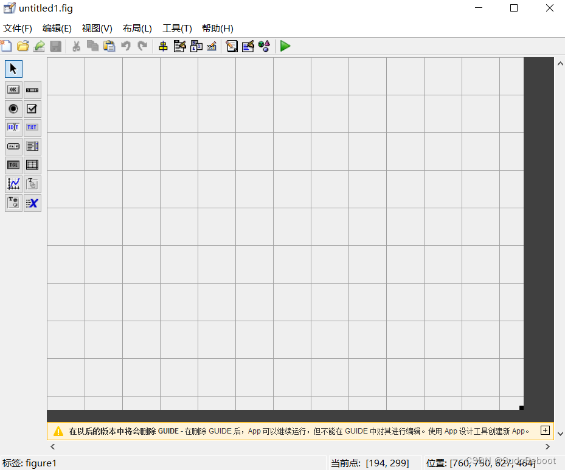
Task: Pick the Push Button component
Action: (14, 90)
